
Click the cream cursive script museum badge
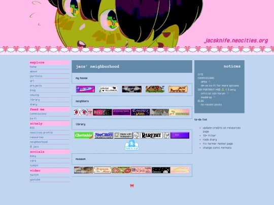point(102,170)
